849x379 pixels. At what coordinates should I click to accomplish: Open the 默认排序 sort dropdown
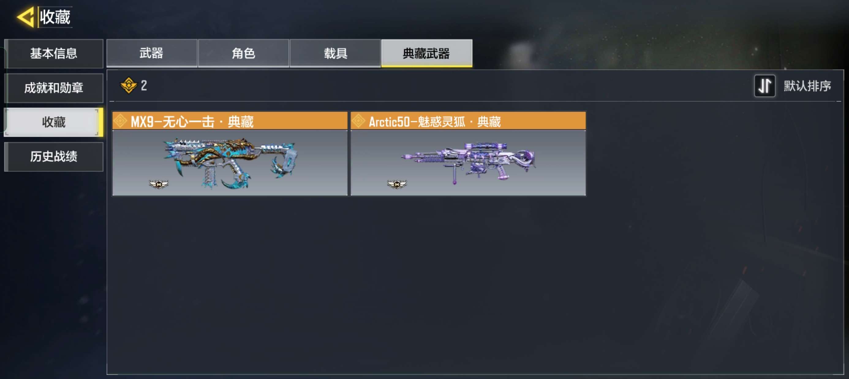(807, 86)
